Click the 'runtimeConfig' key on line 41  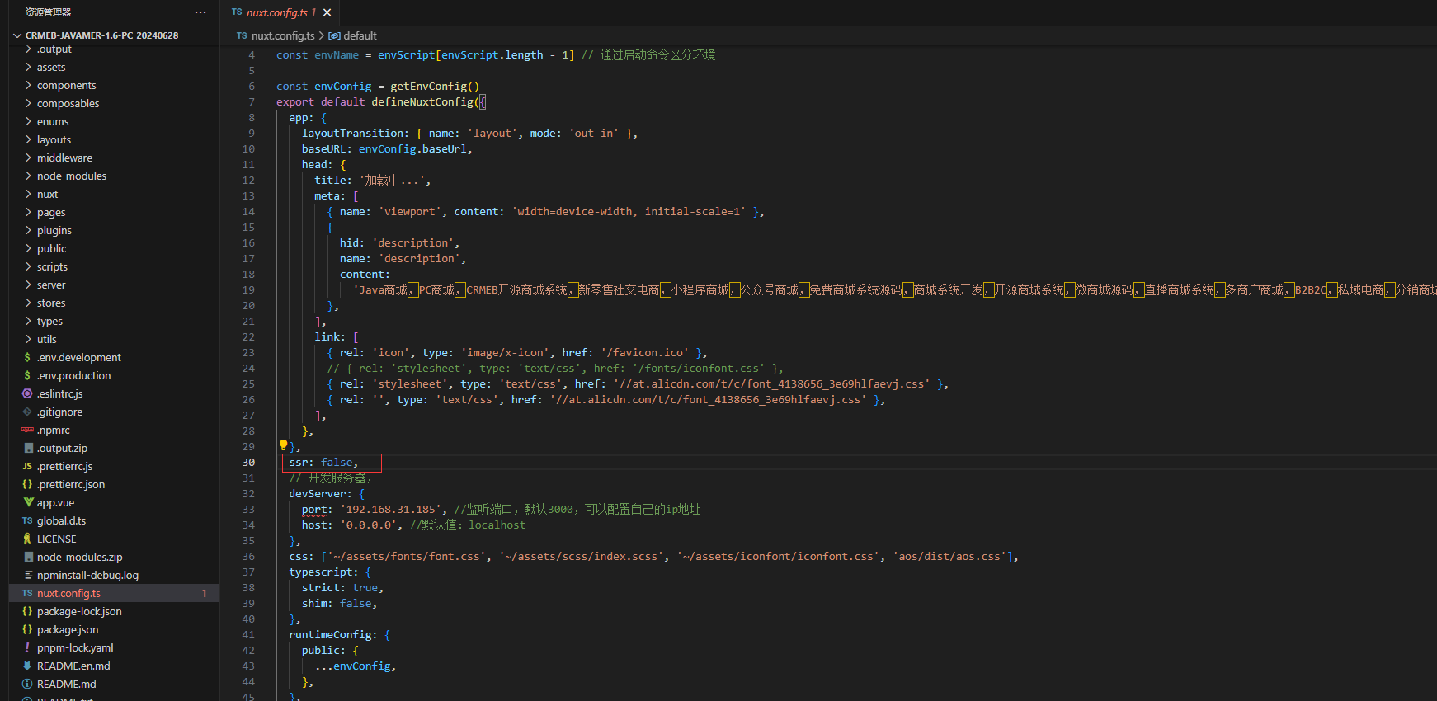330,635
